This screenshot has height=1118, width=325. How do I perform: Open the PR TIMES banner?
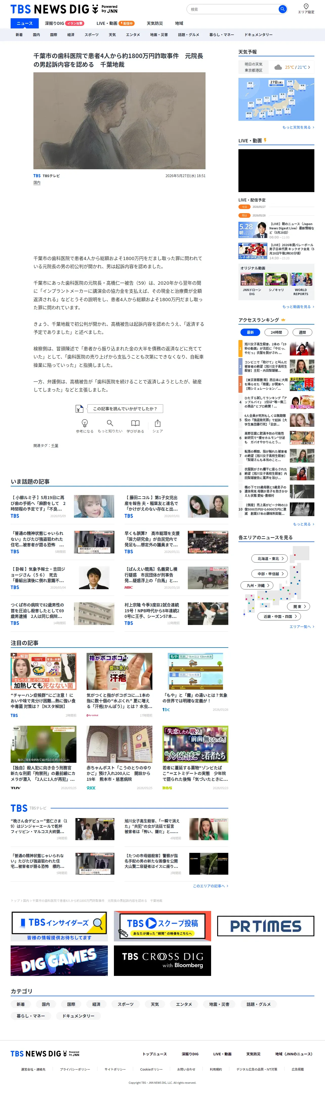click(x=266, y=926)
